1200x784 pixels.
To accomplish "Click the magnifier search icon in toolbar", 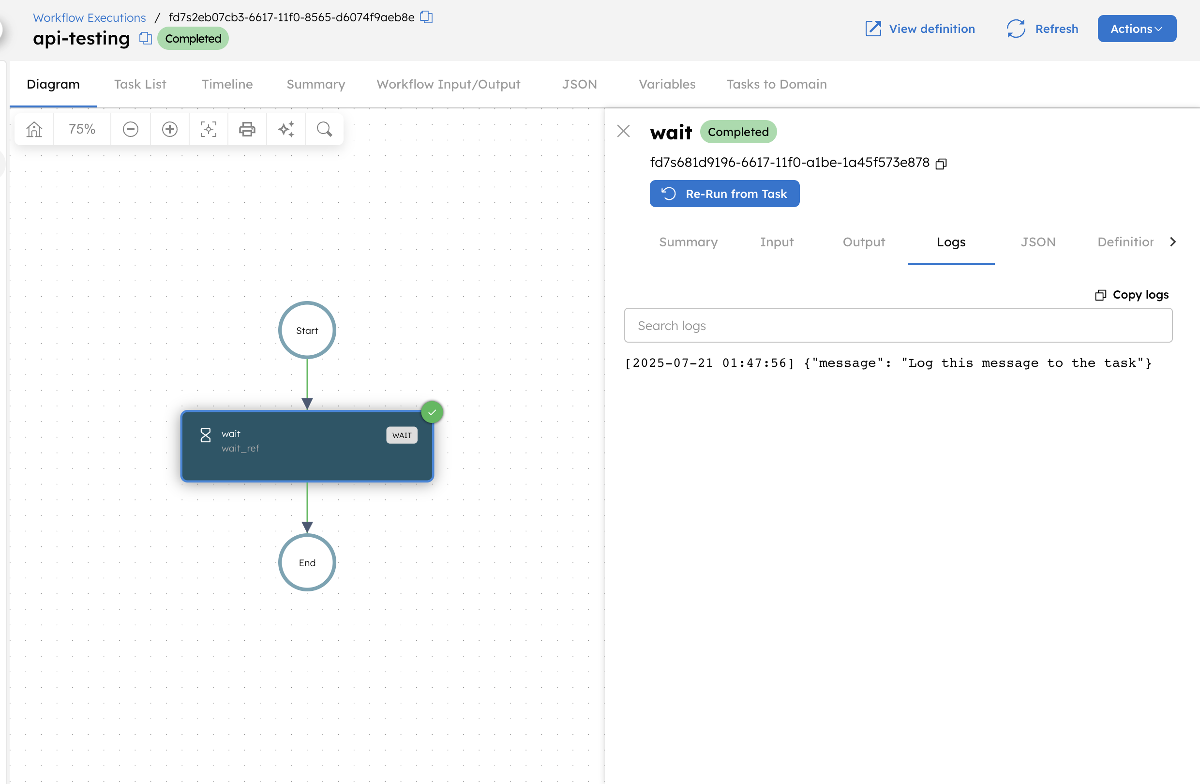I will pyautogui.click(x=324, y=130).
